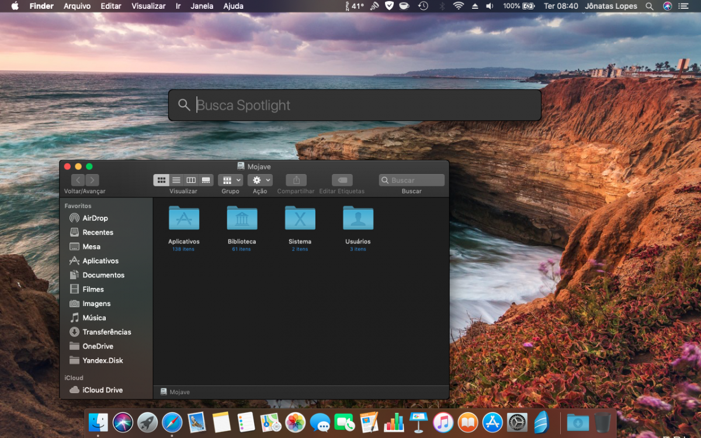Open the Aplicativos folder icon

click(184, 218)
